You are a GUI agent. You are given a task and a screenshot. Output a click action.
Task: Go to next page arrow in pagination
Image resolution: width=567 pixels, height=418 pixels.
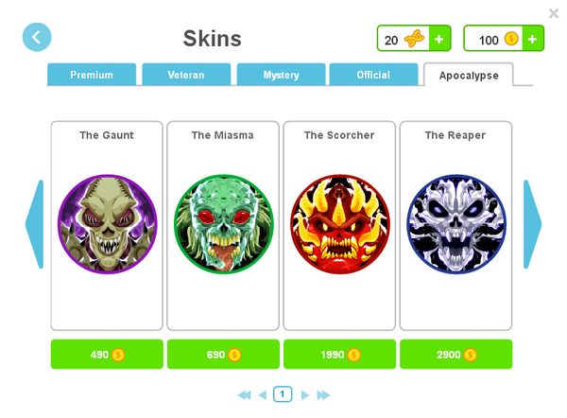(x=305, y=395)
